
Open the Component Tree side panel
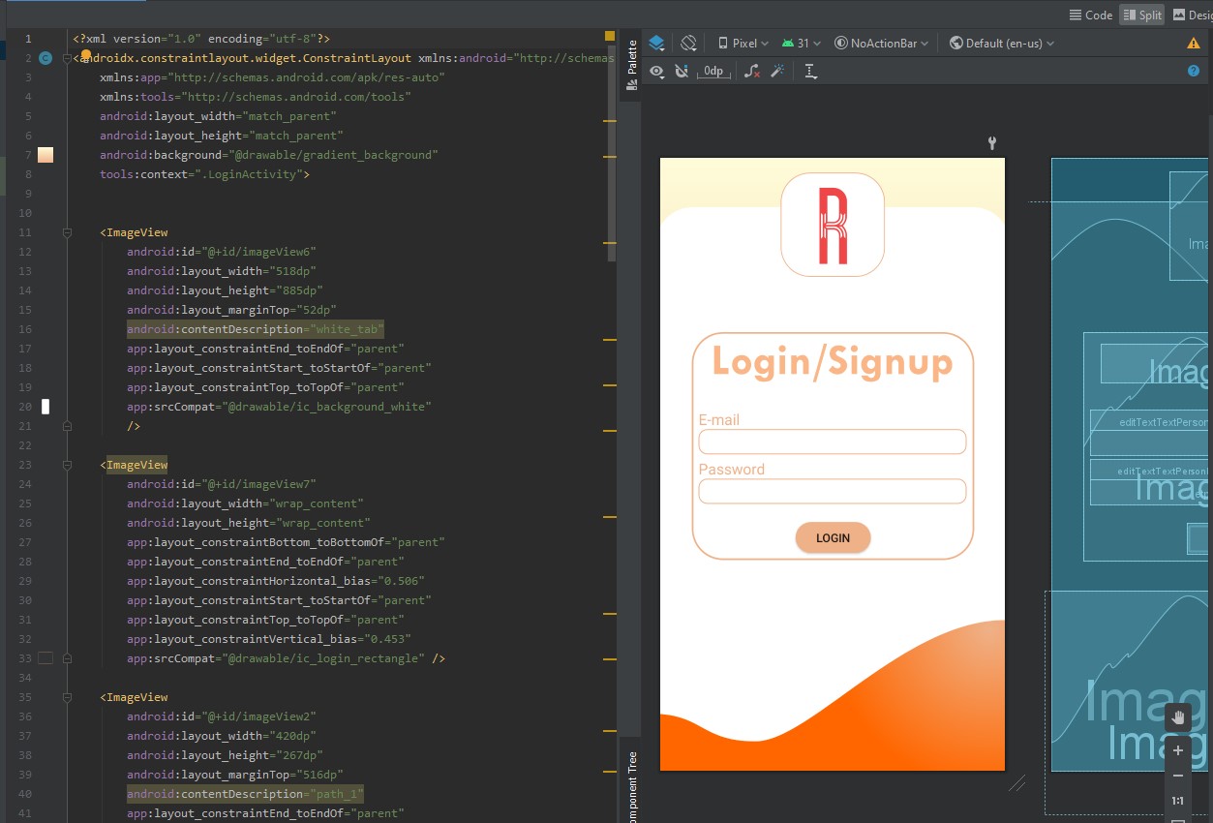pyautogui.click(x=631, y=784)
